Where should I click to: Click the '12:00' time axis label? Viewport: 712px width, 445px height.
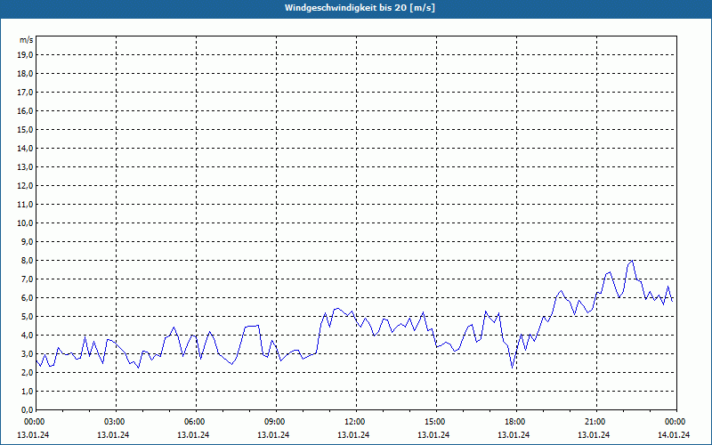[354, 422]
